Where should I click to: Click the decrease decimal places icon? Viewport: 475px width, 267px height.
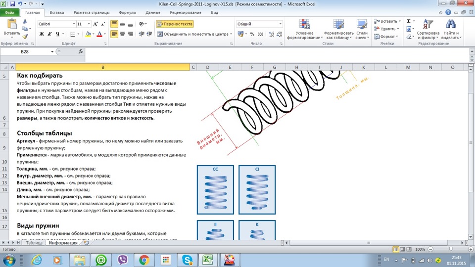click(x=279, y=34)
